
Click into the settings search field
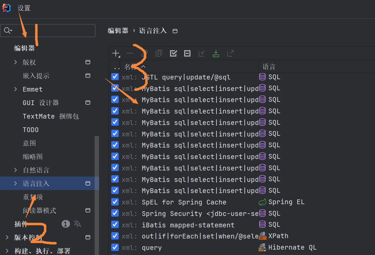pyautogui.click(x=48, y=30)
